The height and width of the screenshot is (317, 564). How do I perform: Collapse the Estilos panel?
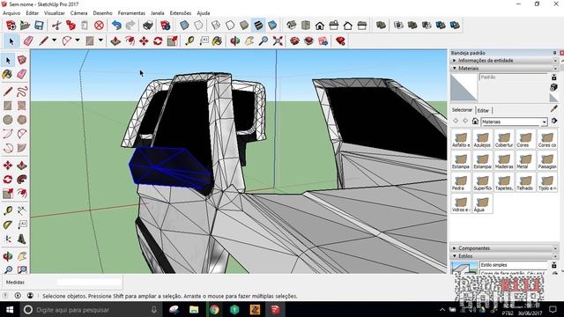tap(505, 256)
